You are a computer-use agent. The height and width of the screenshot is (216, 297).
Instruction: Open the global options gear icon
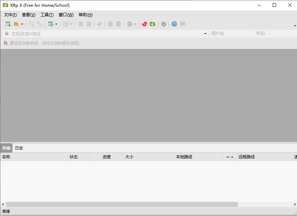pos(164,24)
